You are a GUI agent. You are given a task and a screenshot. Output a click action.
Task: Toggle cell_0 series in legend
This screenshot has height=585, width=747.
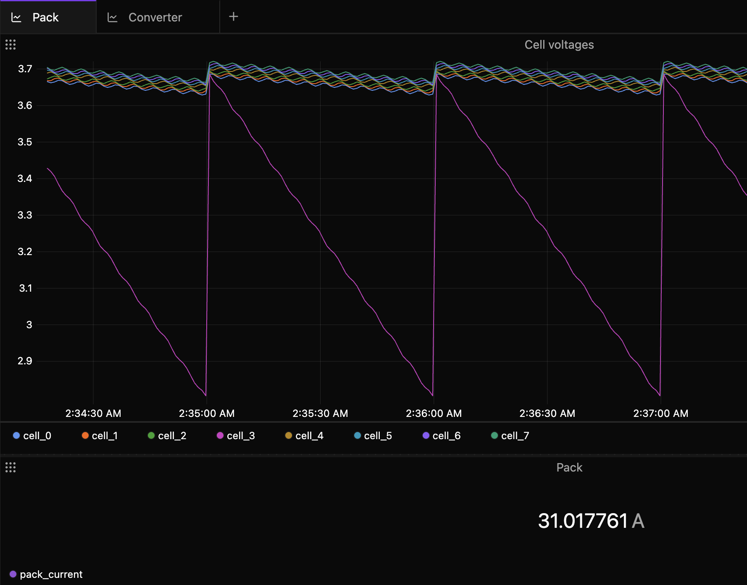32,436
